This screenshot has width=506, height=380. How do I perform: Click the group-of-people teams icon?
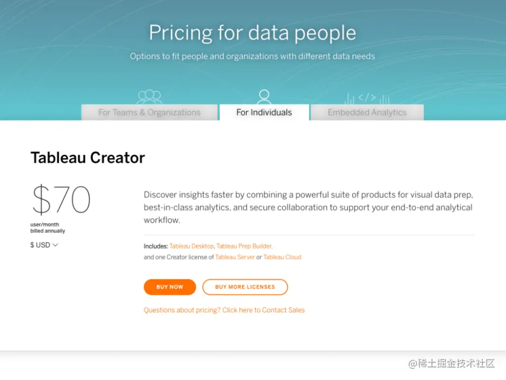pos(150,97)
